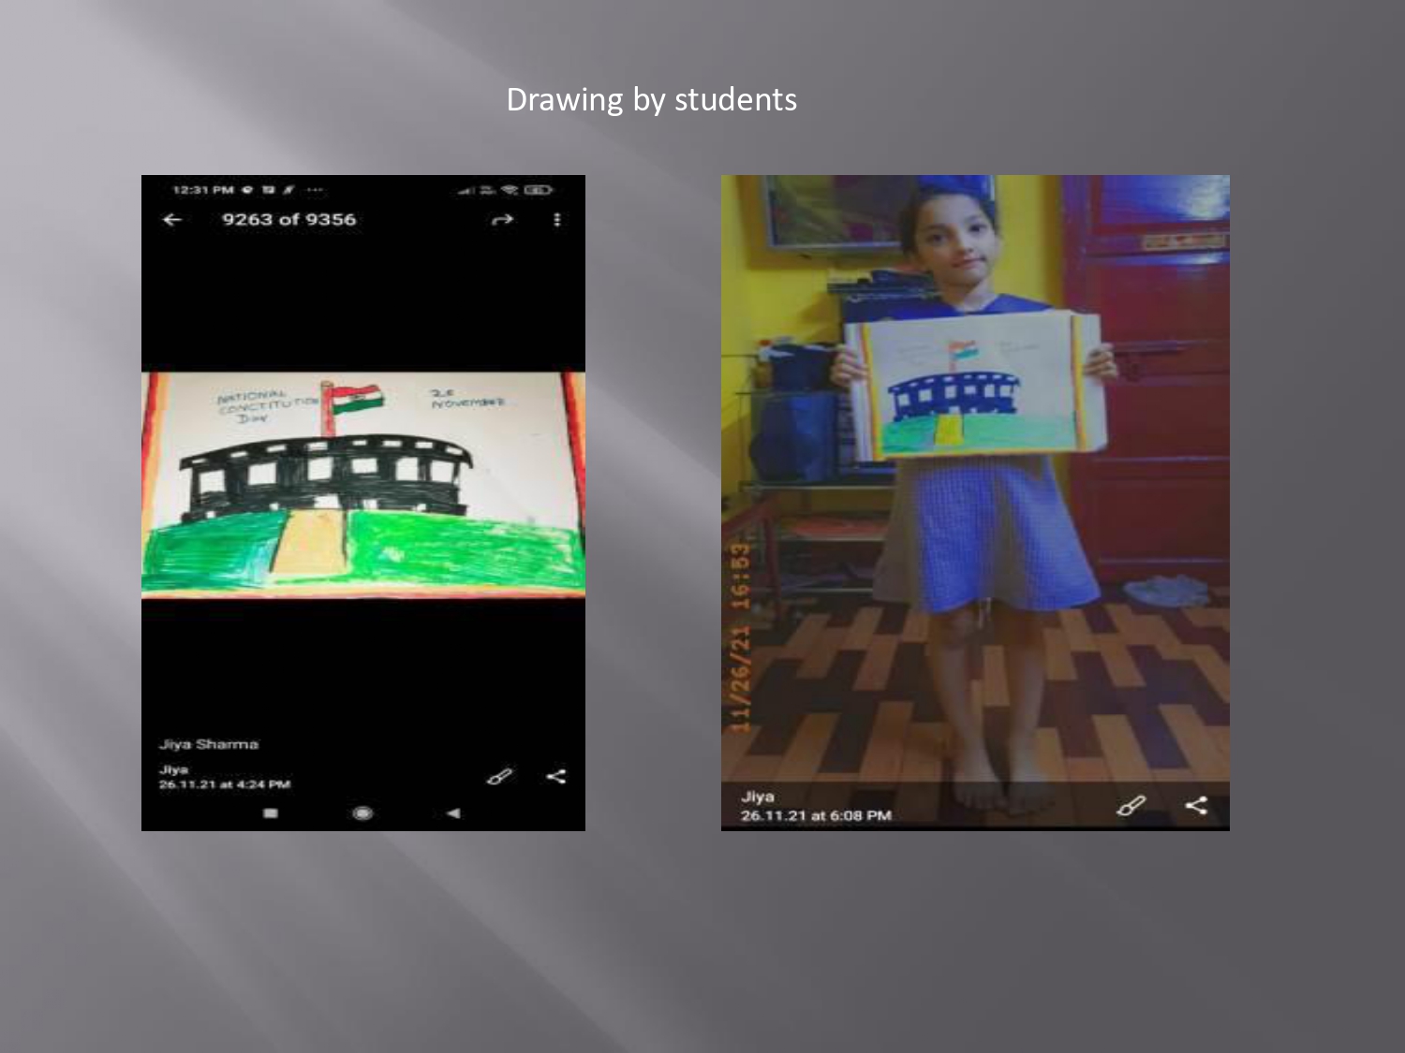Click the edit brush icon on the girl's photo
1405x1053 pixels.
click(1131, 806)
